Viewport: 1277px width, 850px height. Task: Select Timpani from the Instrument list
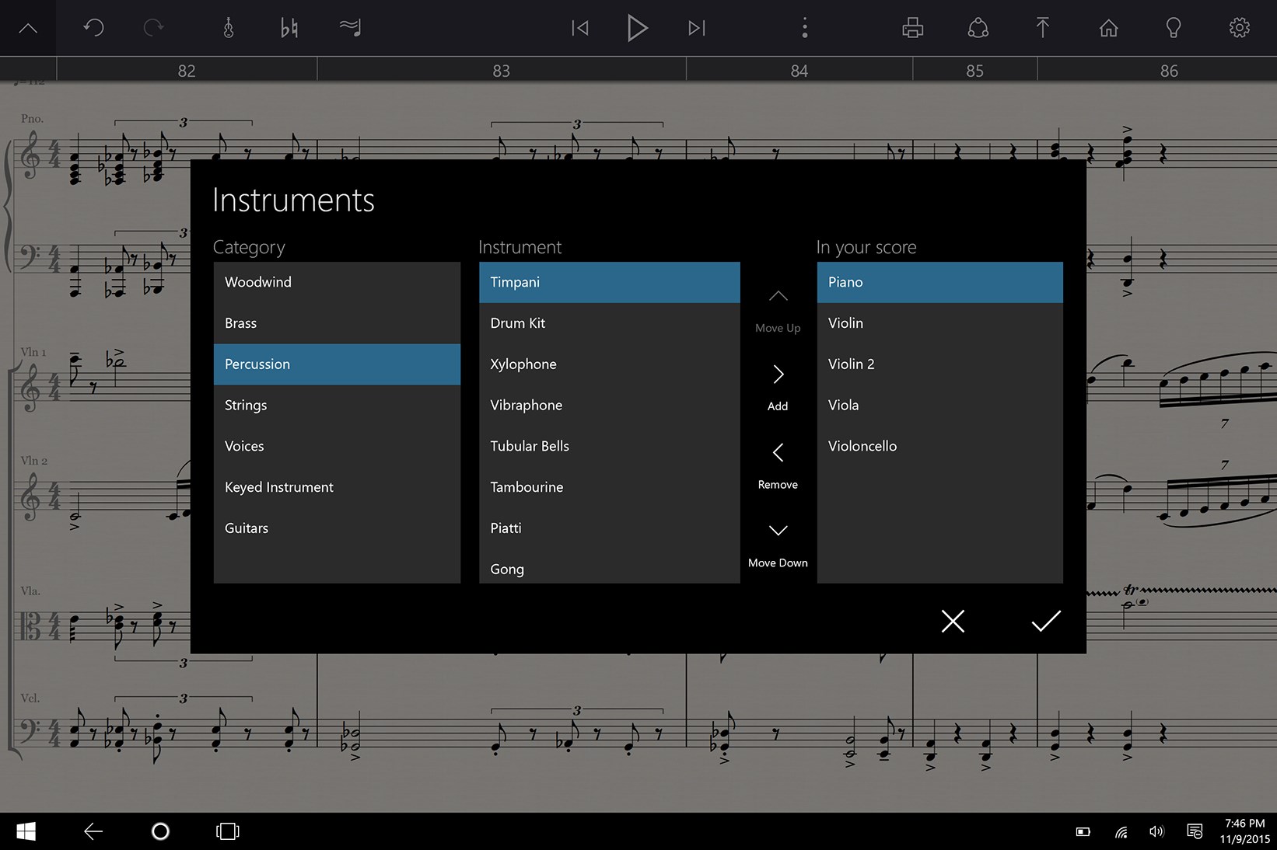[609, 282]
